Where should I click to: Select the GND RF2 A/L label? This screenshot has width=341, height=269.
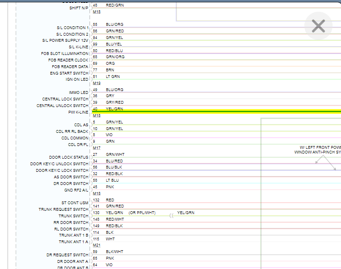click(76, 190)
